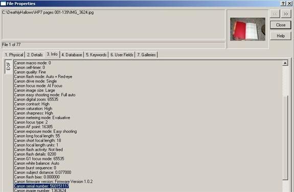Select the vertical EXIF side tab
The image size is (294, 192).
[9, 67]
